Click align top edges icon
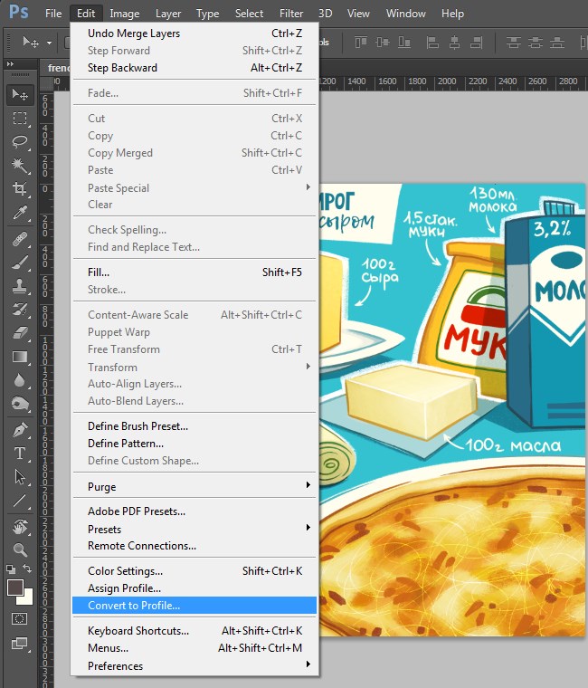Image resolution: width=588 pixels, height=688 pixels. pyautogui.click(x=361, y=43)
